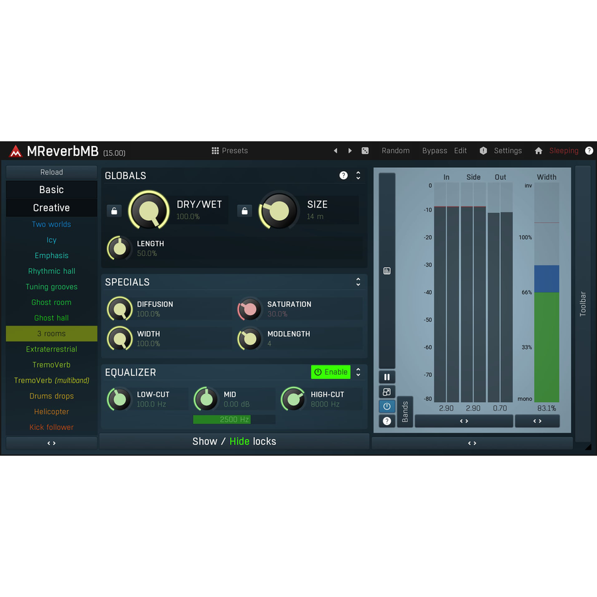The image size is (597, 597).
Task: Click the Modlength knob
Action: click(250, 338)
